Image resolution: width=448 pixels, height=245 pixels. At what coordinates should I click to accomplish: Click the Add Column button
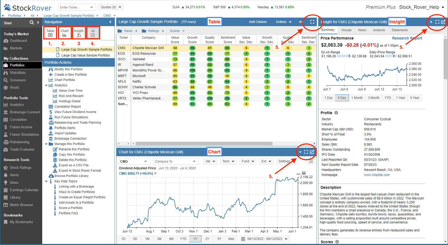click(x=258, y=22)
